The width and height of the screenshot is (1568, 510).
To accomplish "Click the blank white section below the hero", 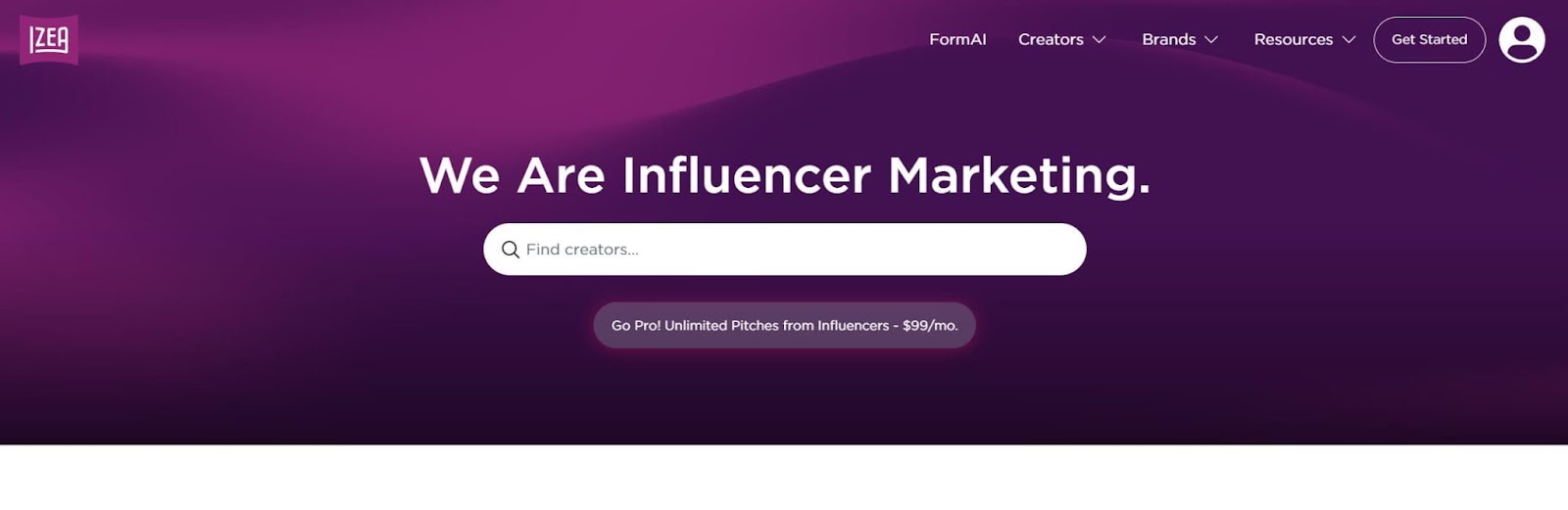I will 784,478.
